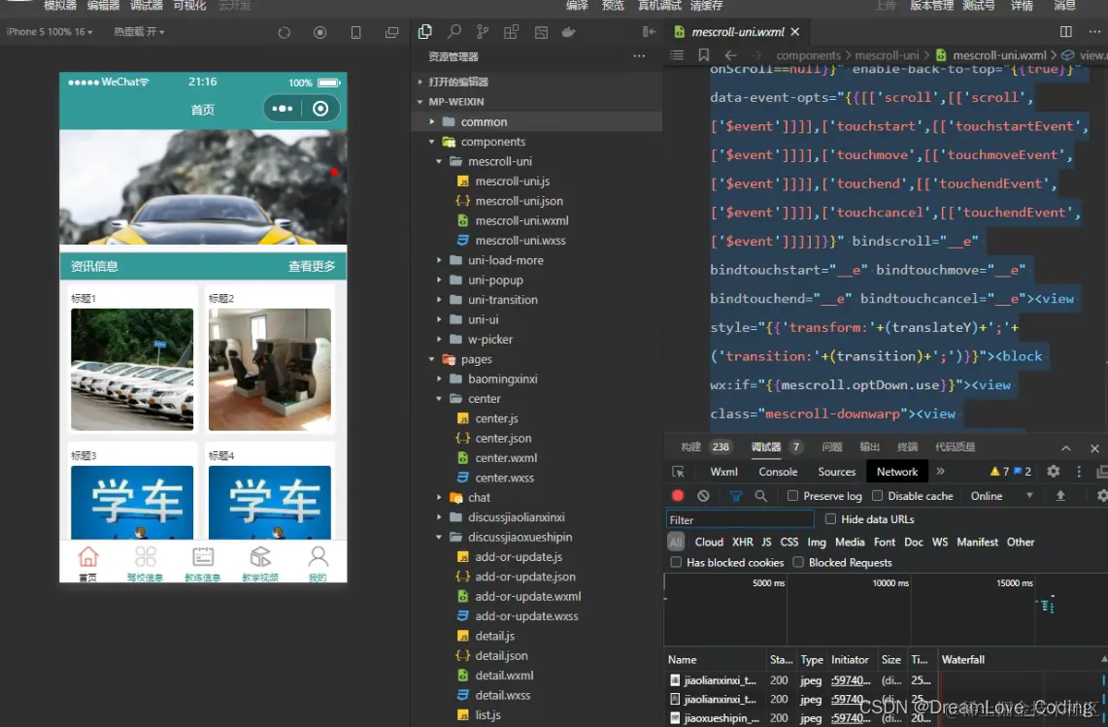
Task: Close the debugger panel with X
Action: click(1094, 448)
